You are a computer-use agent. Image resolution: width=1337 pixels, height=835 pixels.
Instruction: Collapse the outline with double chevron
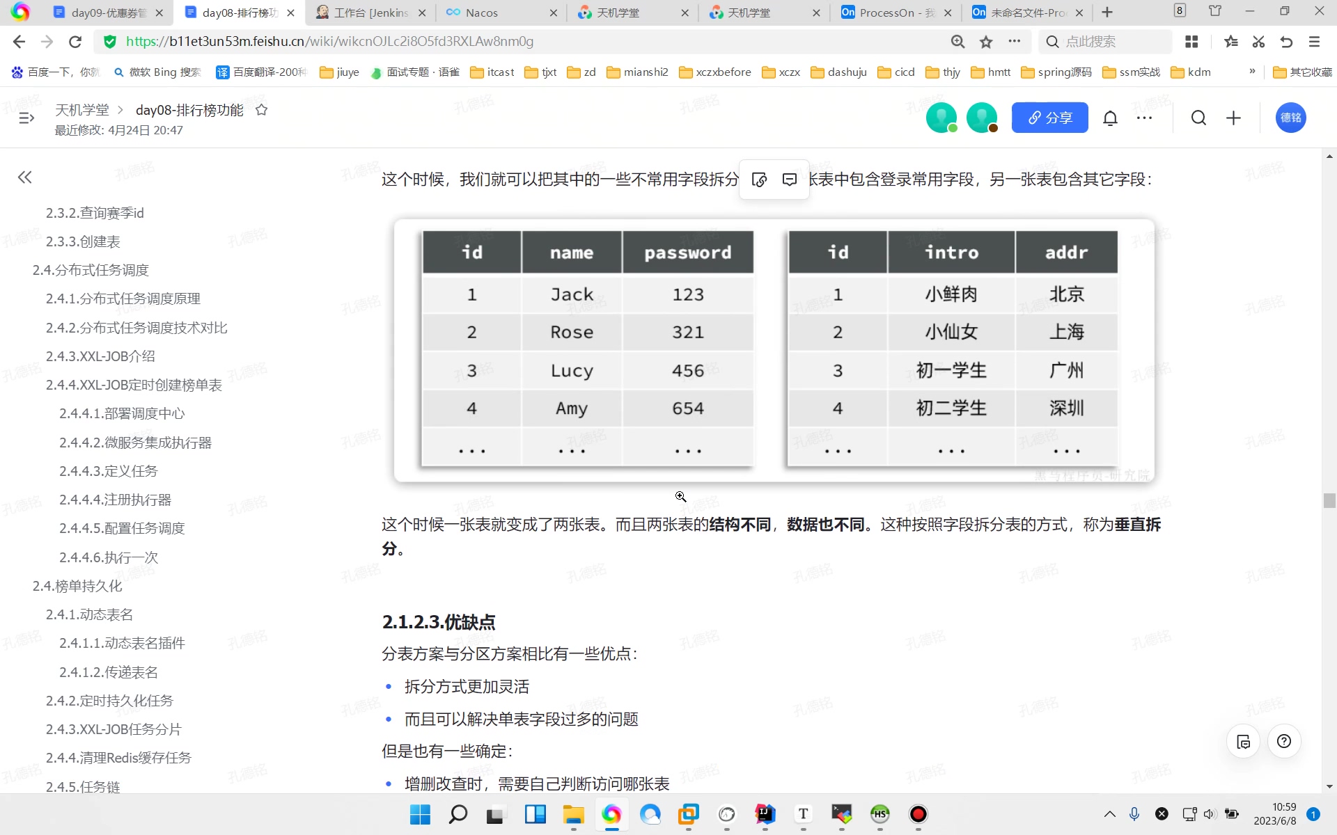pyautogui.click(x=25, y=177)
